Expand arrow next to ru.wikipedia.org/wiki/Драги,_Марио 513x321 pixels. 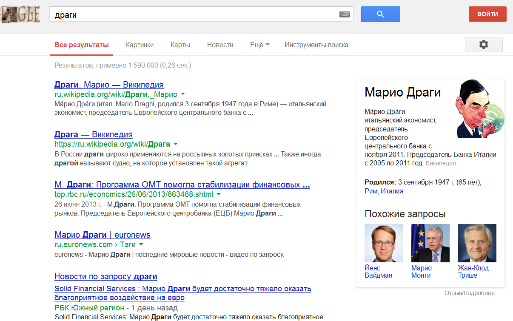point(182,94)
